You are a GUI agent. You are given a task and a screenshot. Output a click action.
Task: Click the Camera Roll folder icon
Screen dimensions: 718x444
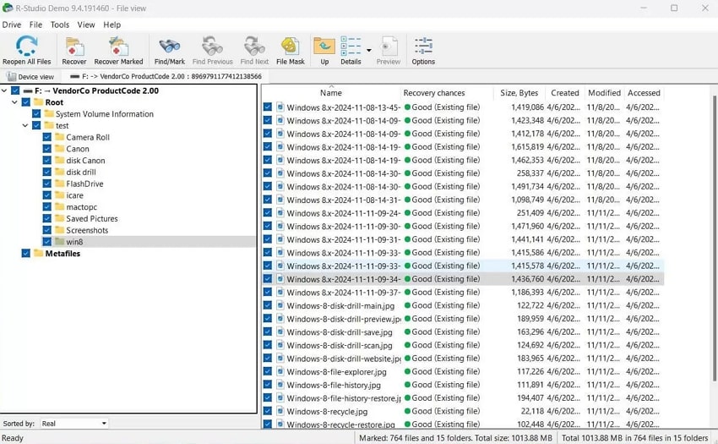pos(59,137)
